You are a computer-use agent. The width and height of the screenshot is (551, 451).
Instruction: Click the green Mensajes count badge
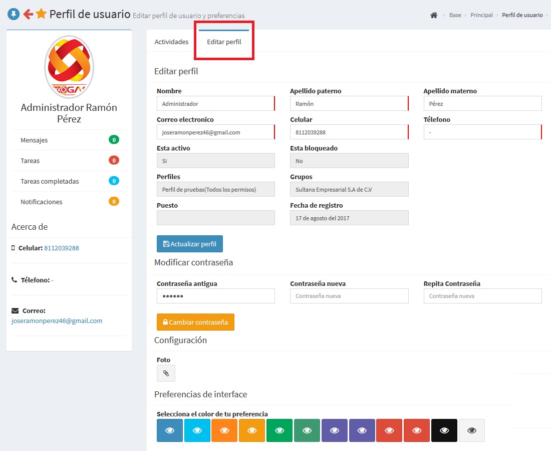coord(114,140)
